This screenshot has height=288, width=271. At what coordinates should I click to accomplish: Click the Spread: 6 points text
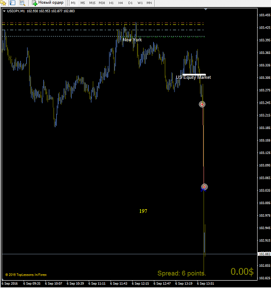point(182,273)
